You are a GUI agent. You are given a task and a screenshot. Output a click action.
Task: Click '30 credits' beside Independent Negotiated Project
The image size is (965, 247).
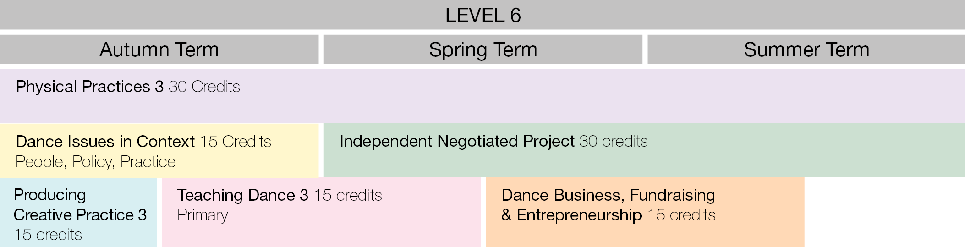click(x=613, y=141)
